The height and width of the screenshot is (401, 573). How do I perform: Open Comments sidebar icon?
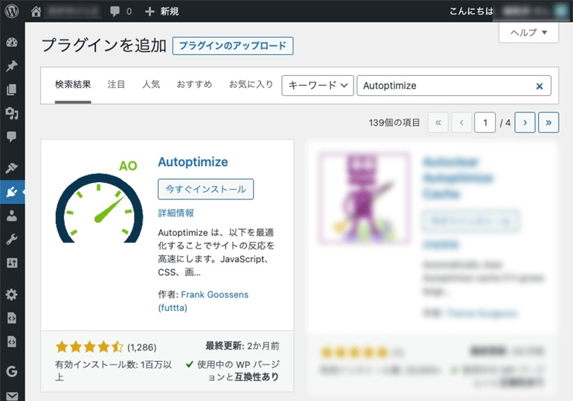pos(12,137)
